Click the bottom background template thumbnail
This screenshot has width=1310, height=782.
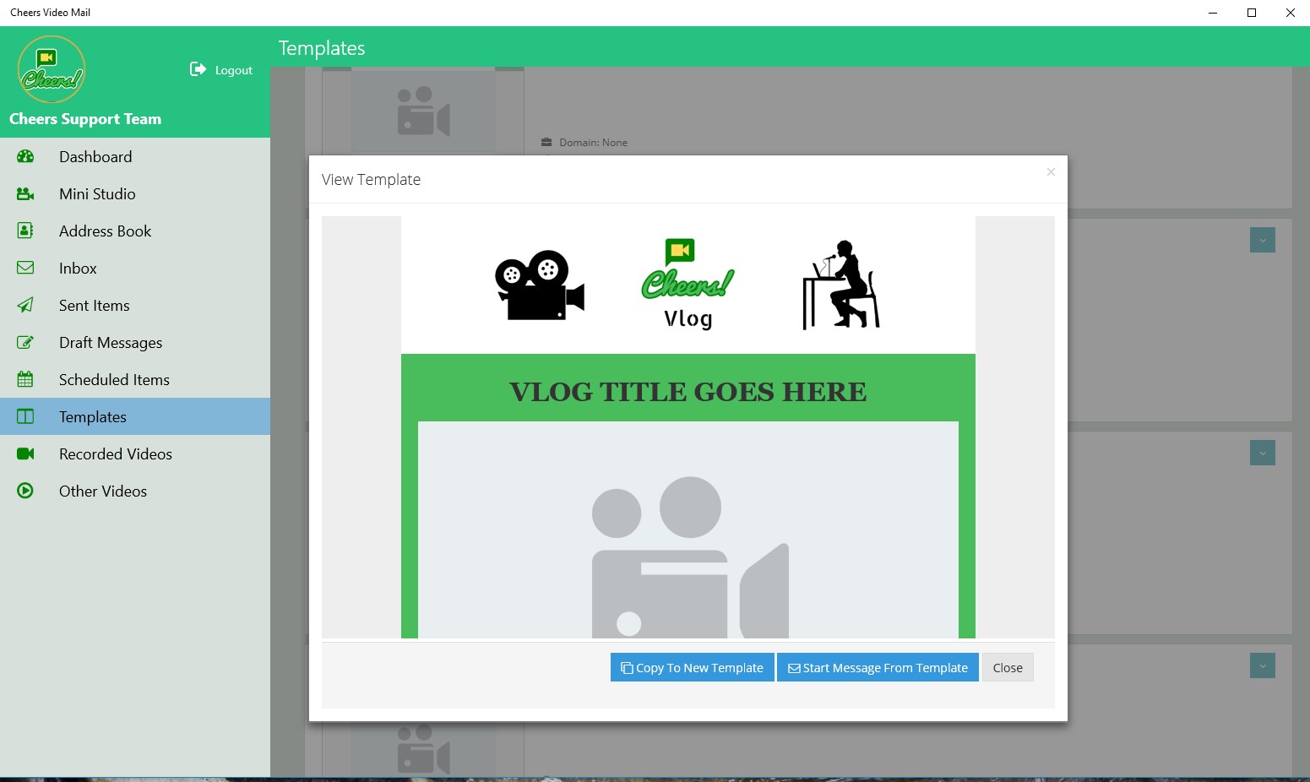[x=423, y=749]
